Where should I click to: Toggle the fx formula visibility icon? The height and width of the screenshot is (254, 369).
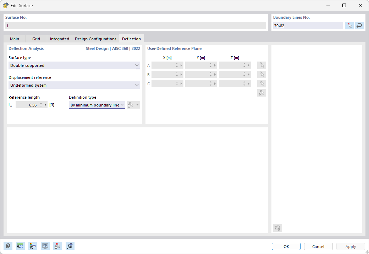pyautogui.click(x=70, y=246)
